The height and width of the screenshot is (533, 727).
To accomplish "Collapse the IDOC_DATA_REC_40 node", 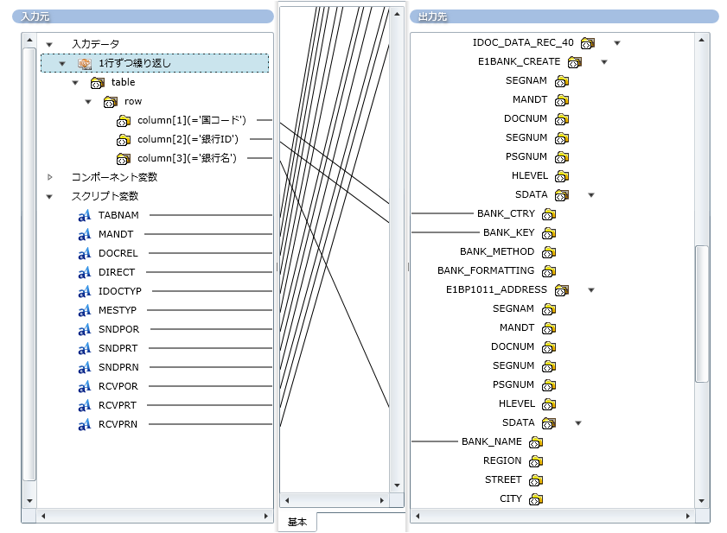I will (617, 43).
